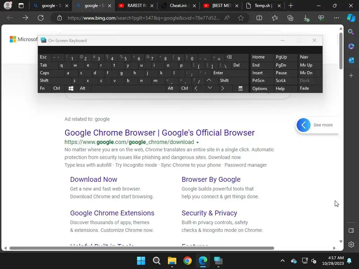Screen dimensions: 359x269
Task: Open Google Chrome Browser ad headline link
Action: pyautogui.click(x=160, y=133)
